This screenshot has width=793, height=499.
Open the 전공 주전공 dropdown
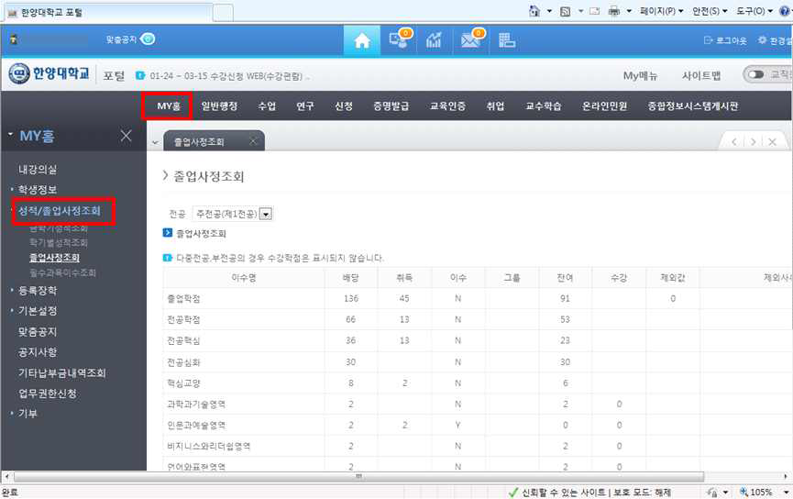[x=266, y=214]
